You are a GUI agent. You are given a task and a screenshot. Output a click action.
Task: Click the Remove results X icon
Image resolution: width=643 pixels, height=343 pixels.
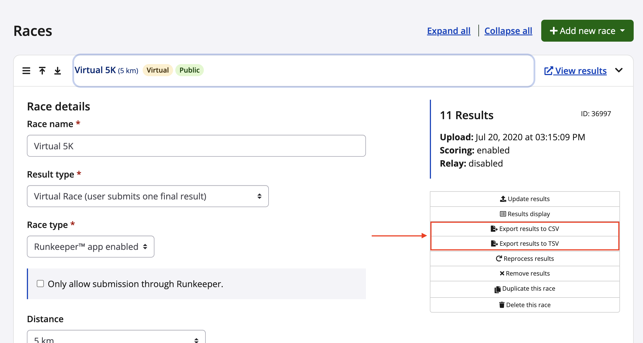502,273
